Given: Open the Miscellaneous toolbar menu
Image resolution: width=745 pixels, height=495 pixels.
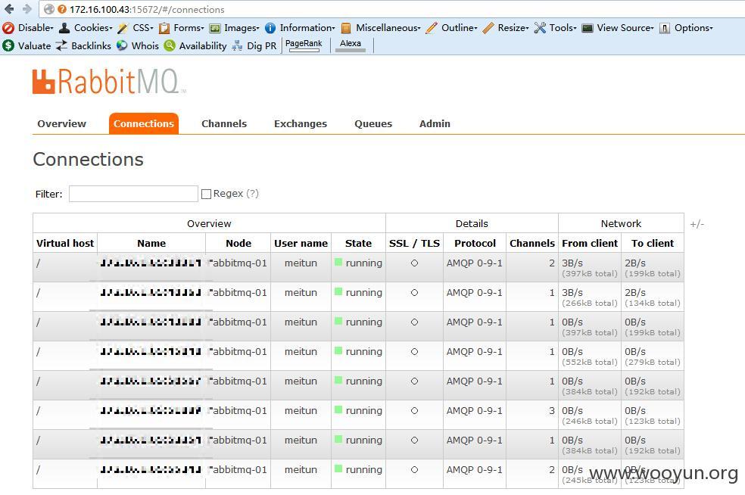Looking at the screenshot, I should pos(388,28).
